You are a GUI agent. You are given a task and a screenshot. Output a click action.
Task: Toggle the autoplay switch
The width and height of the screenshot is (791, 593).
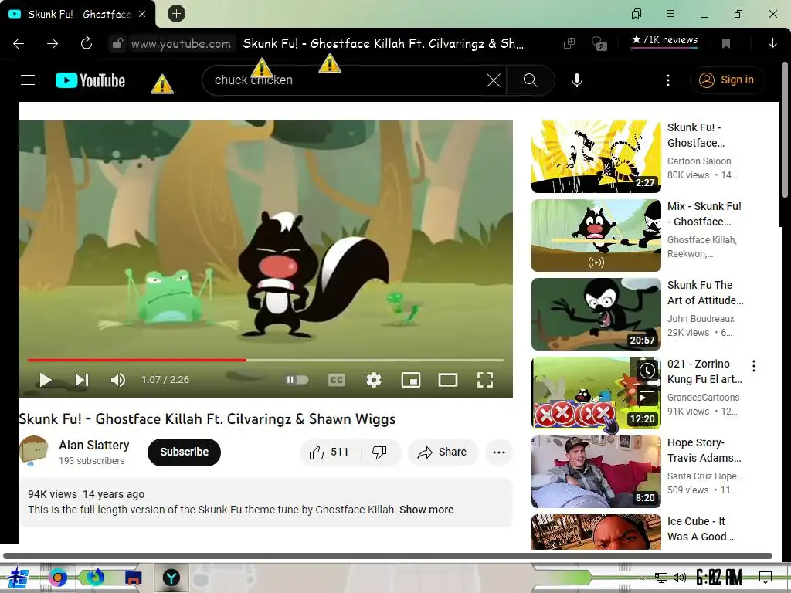pos(297,380)
